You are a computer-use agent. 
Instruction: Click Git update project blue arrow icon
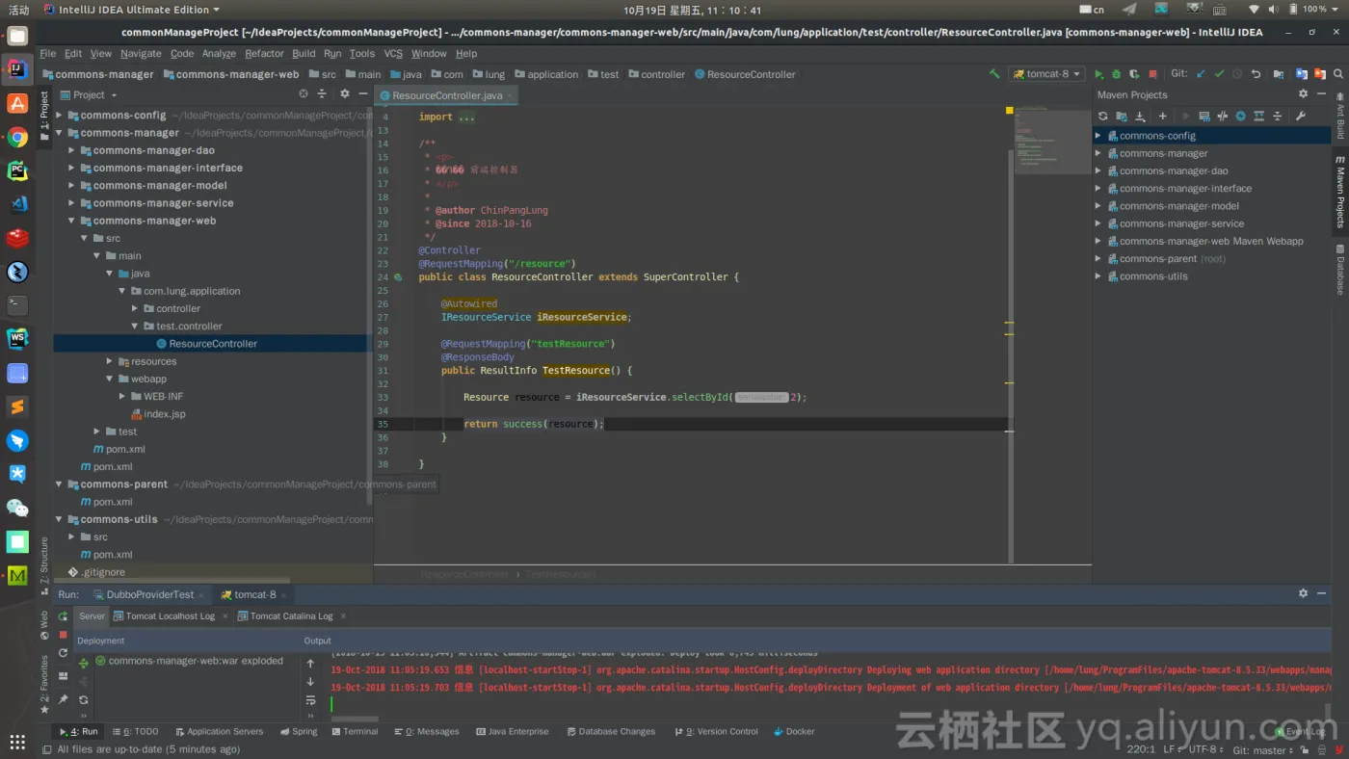click(x=1201, y=74)
